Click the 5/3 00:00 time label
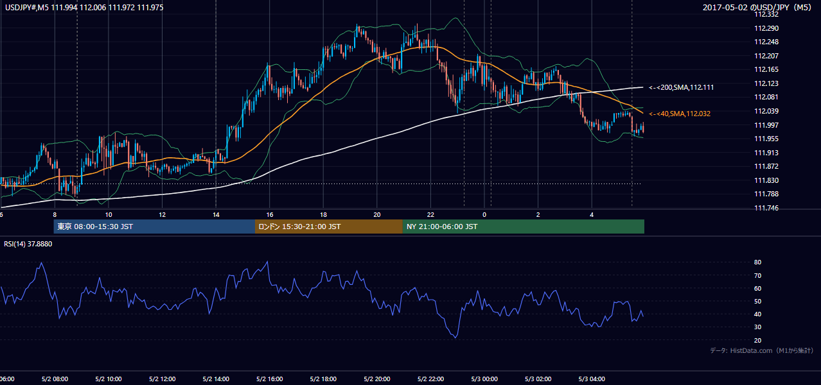The height and width of the screenshot is (385, 821). (485, 379)
